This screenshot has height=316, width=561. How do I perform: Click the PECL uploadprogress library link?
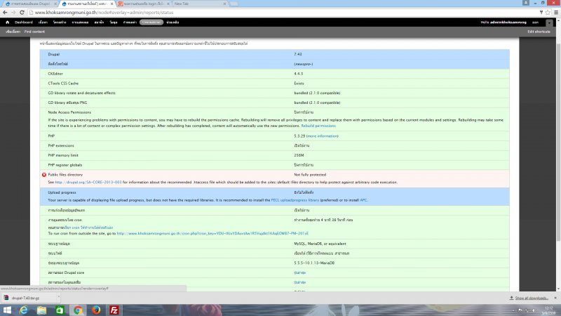click(x=295, y=200)
